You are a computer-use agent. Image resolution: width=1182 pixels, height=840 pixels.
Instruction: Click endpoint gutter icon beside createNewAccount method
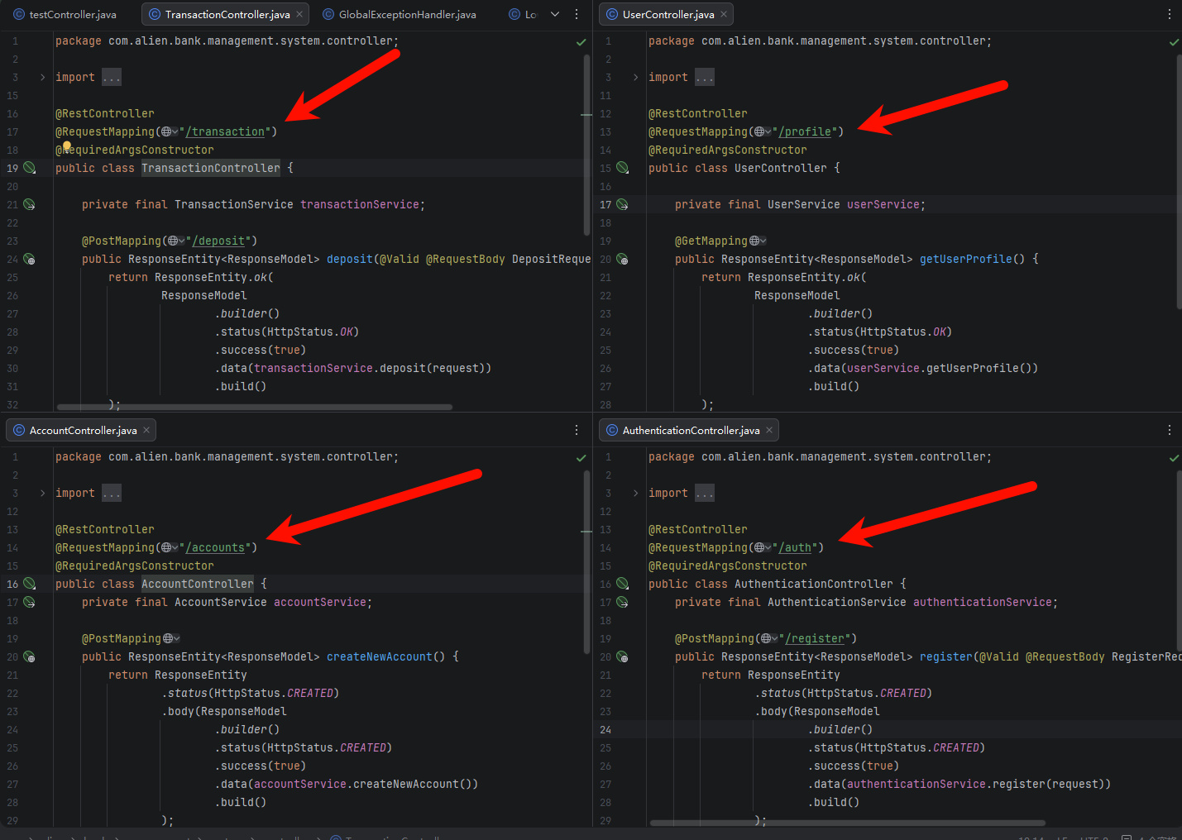click(30, 656)
